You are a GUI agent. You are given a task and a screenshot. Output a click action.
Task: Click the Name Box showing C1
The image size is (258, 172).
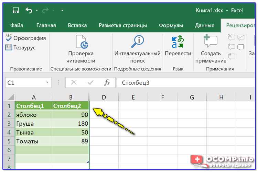[25, 82]
